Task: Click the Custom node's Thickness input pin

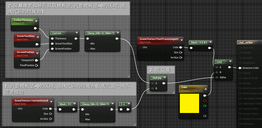Action: click(x=52, y=39)
